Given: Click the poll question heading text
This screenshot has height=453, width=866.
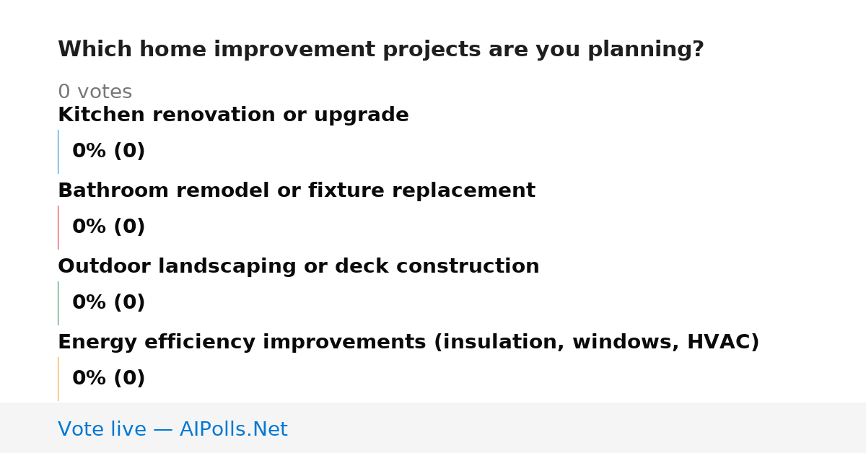Looking at the screenshot, I should 381,50.
